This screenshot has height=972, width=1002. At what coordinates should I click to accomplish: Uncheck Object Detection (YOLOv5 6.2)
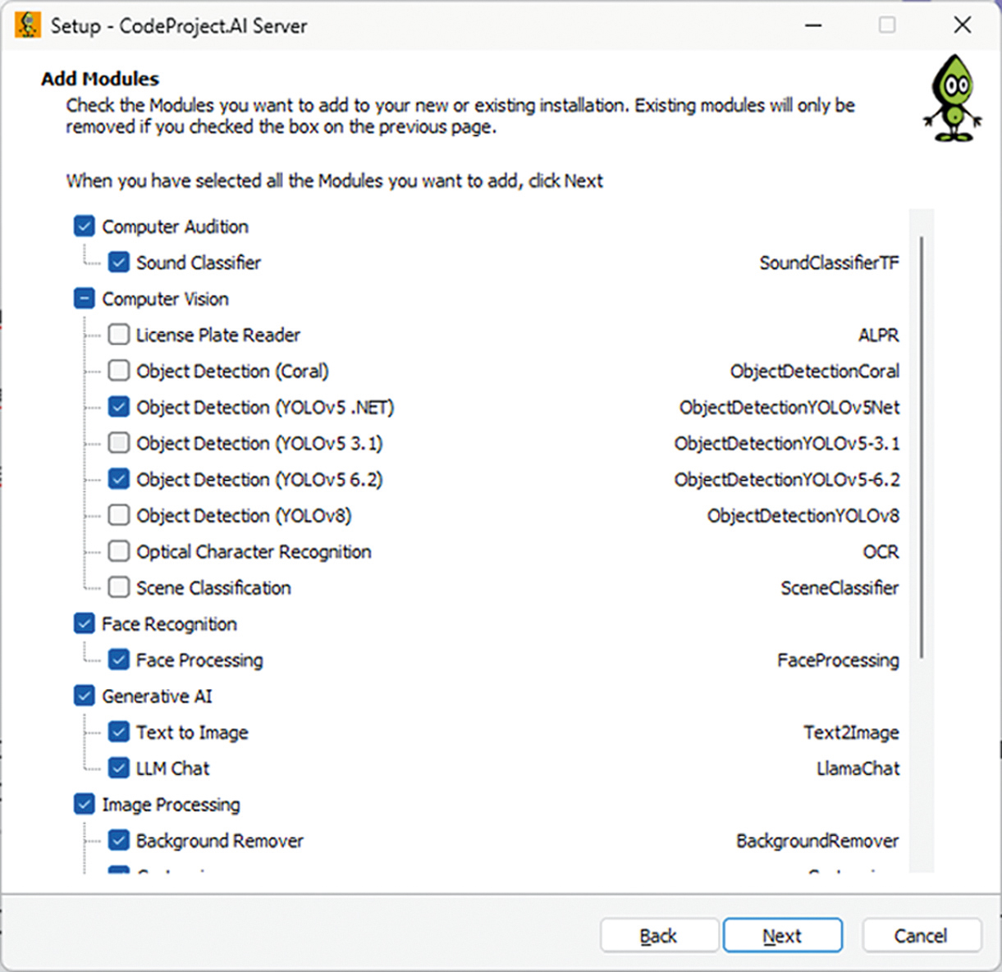(119, 479)
